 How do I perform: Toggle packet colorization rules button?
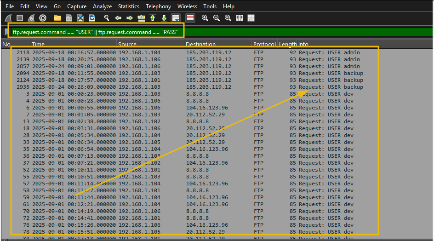click(x=190, y=18)
